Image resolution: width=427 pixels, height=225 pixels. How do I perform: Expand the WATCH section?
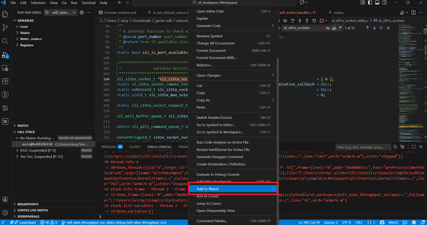pyautogui.click(x=23, y=126)
